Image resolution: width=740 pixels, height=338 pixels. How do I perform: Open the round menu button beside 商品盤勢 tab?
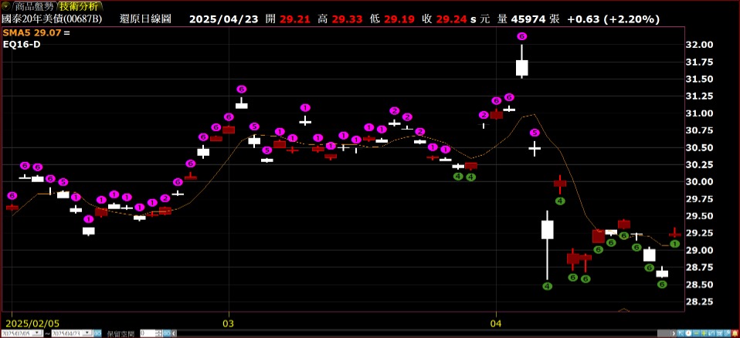tap(6, 6)
